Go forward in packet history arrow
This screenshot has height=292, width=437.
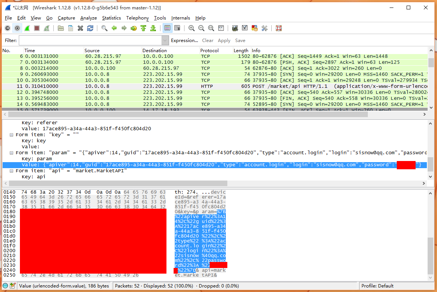(x=124, y=28)
